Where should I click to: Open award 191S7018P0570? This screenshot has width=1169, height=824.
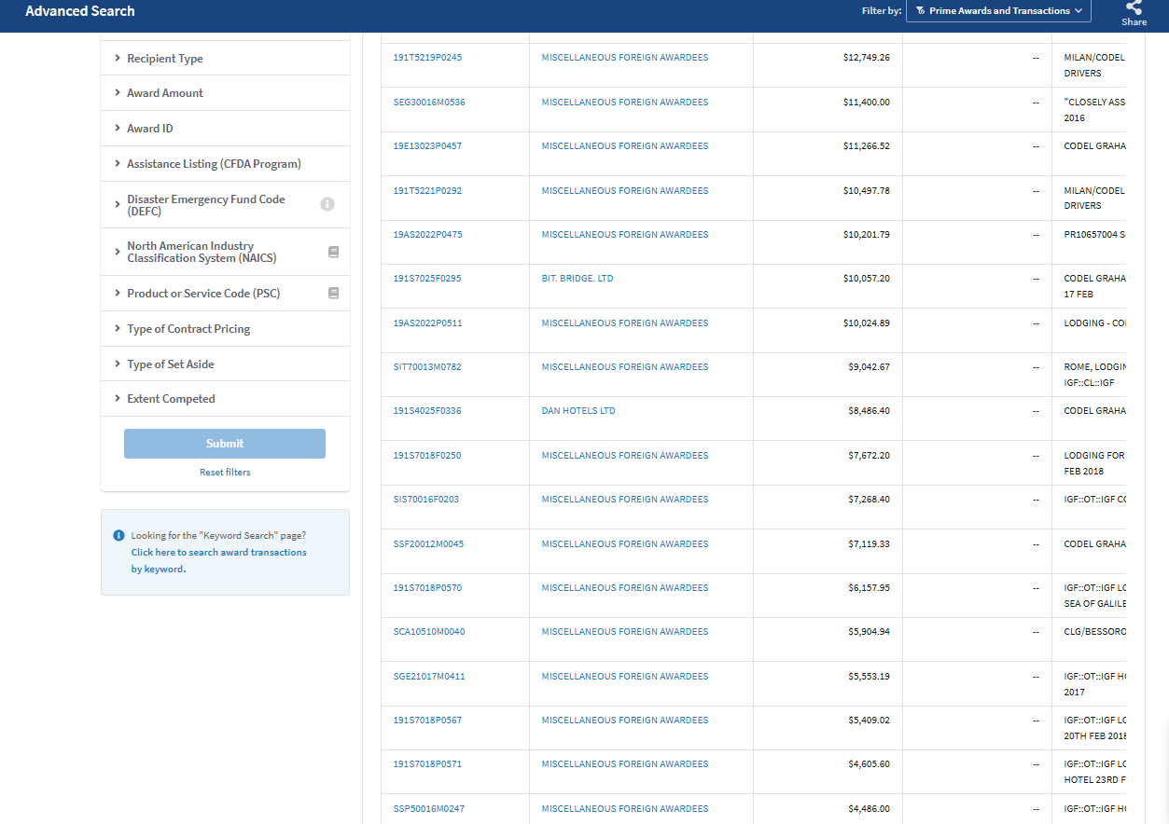pos(427,588)
